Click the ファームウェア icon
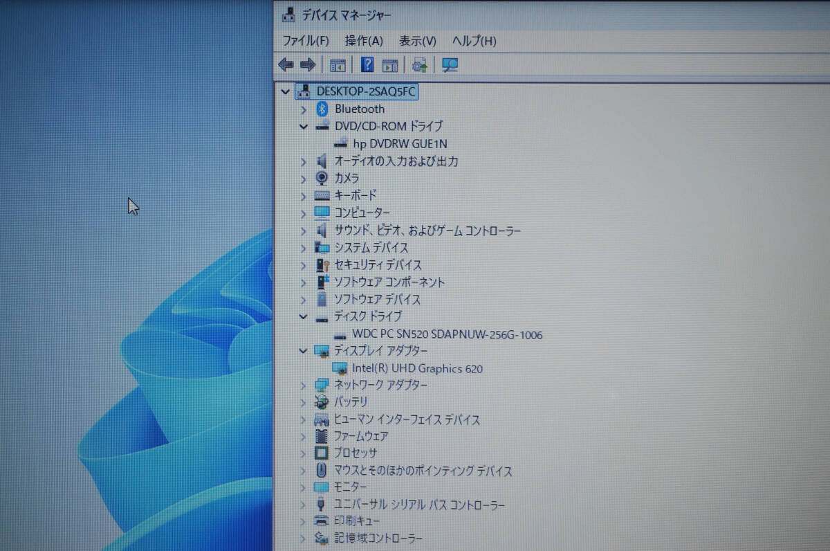This screenshot has height=551, width=830. (322, 436)
